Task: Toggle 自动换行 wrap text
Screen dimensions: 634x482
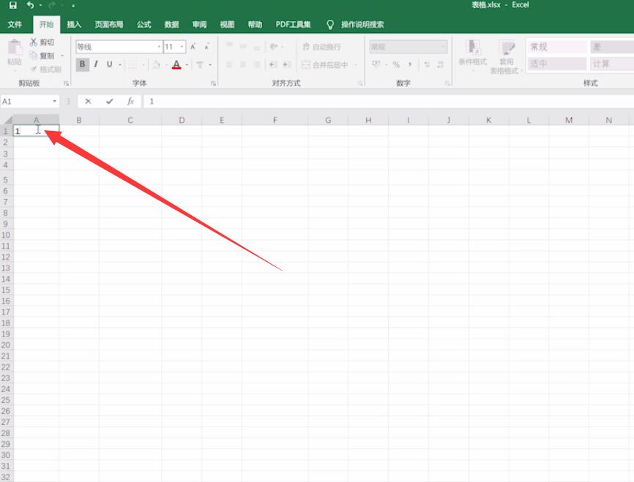Action: 321,47
